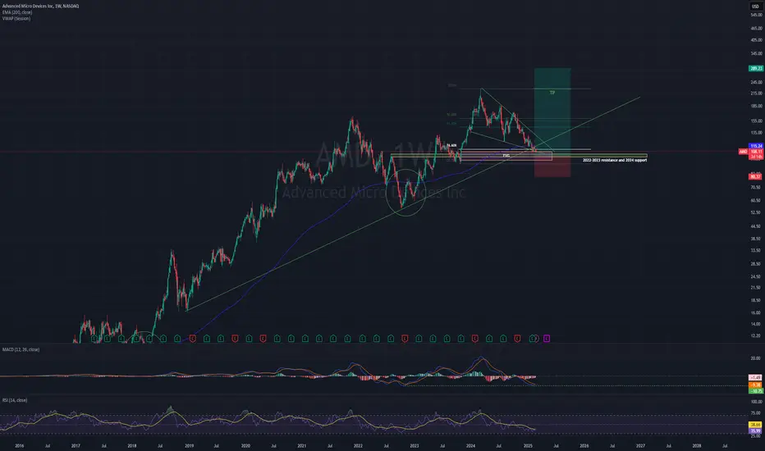Click the orange -9.38 MACD value label
The image size is (765, 451).
coord(756,385)
